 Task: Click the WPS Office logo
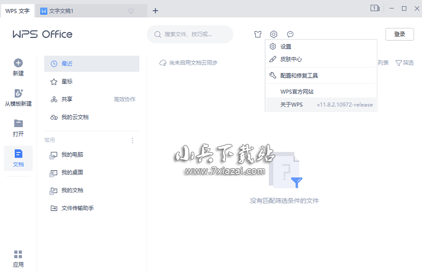point(43,34)
